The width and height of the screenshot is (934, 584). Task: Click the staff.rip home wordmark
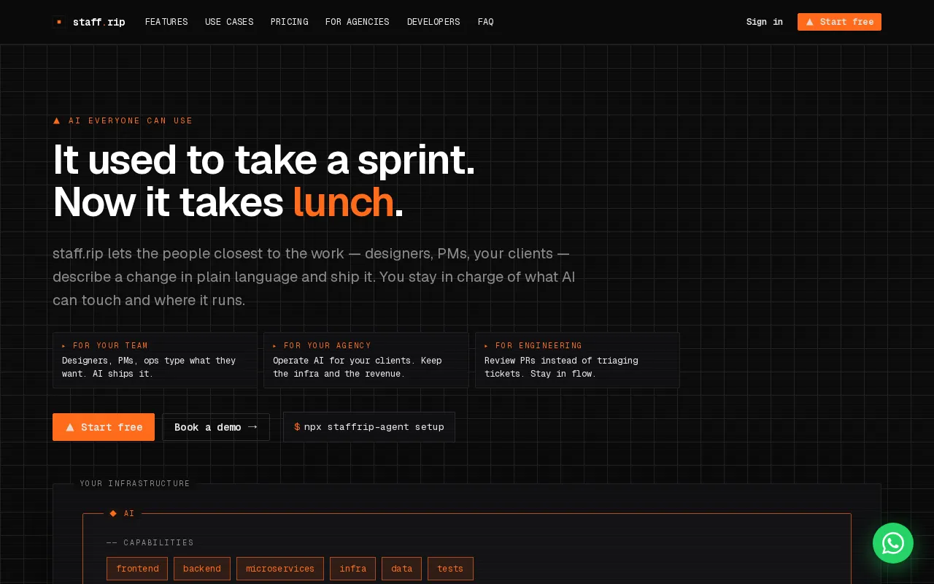pos(99,22)
